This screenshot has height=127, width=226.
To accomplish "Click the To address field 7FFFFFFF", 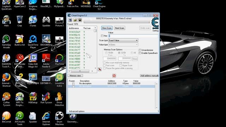I will click(125, 59).
